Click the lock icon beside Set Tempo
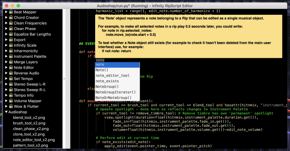290x151 pixels. [11, 79]
